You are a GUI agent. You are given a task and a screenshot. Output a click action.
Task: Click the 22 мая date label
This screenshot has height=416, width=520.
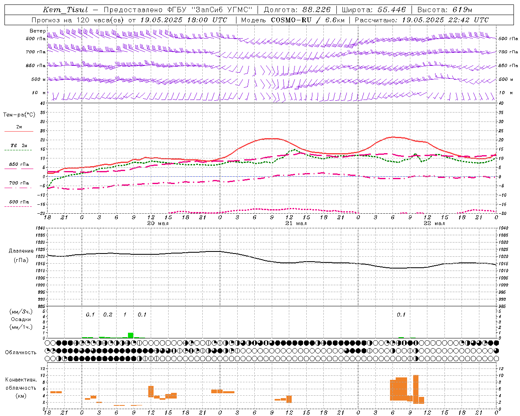point(434,223)
